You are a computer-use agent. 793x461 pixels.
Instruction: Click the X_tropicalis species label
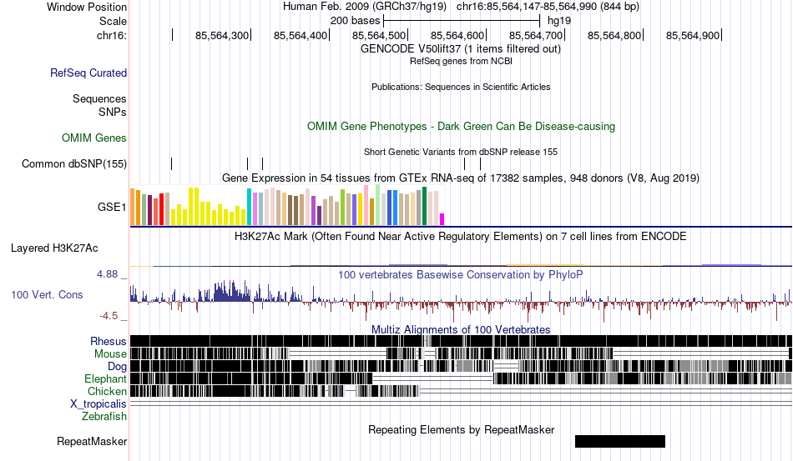tap(98, 404)
